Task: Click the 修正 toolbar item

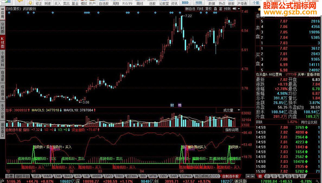Action: click(39, 4)
